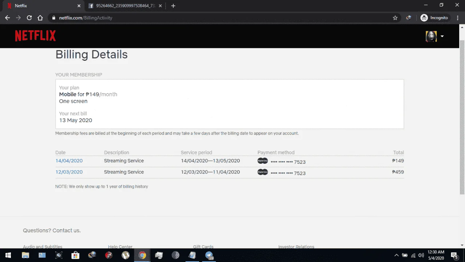Open the Wi-Fi network tray icon
The height and width of the screenshot is (262, 465).
click(413, 255)
